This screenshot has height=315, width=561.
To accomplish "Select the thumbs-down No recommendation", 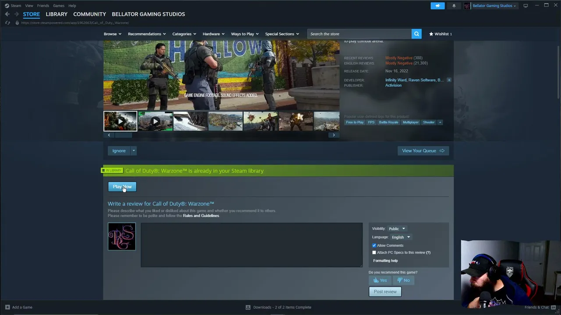I will pos(404,280).
